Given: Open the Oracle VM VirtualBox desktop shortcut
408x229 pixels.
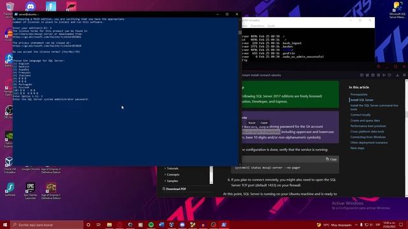Looking at the screenshot, I should 10,165.
